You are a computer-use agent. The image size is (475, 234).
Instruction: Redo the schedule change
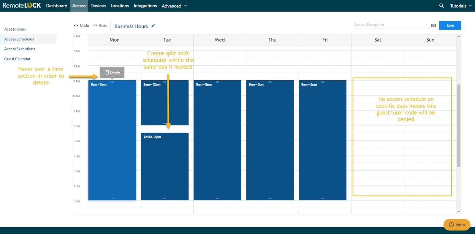100,26
